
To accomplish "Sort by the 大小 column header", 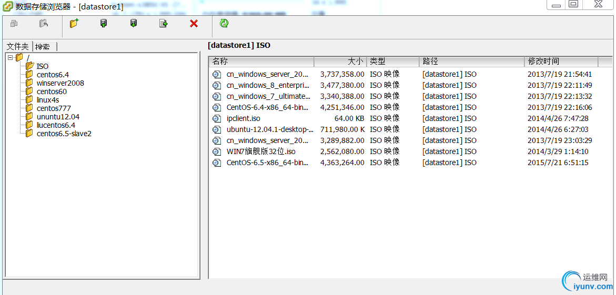I will coord(340,62).
